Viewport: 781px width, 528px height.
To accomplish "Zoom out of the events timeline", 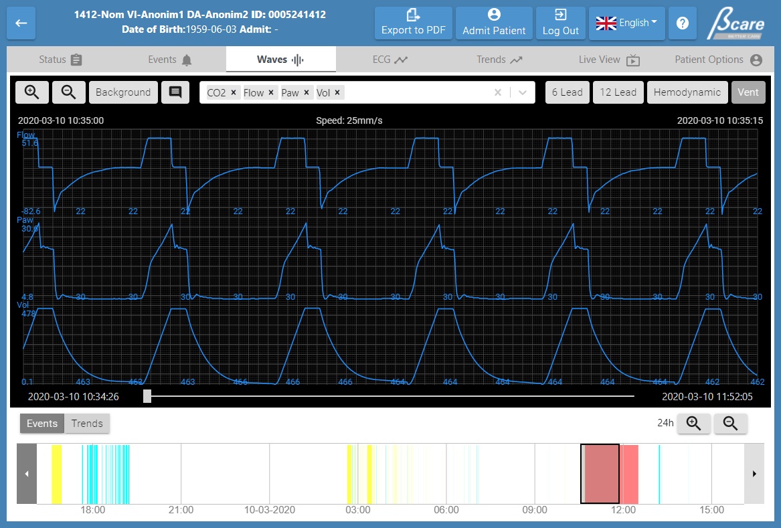I will (730, 424).
